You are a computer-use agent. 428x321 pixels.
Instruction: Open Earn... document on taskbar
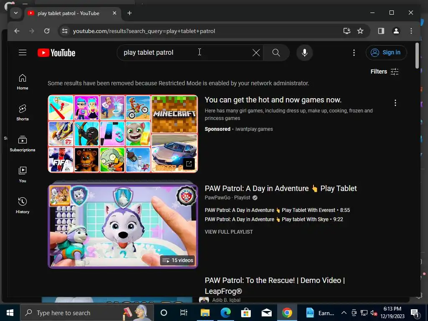coord(320,313)
